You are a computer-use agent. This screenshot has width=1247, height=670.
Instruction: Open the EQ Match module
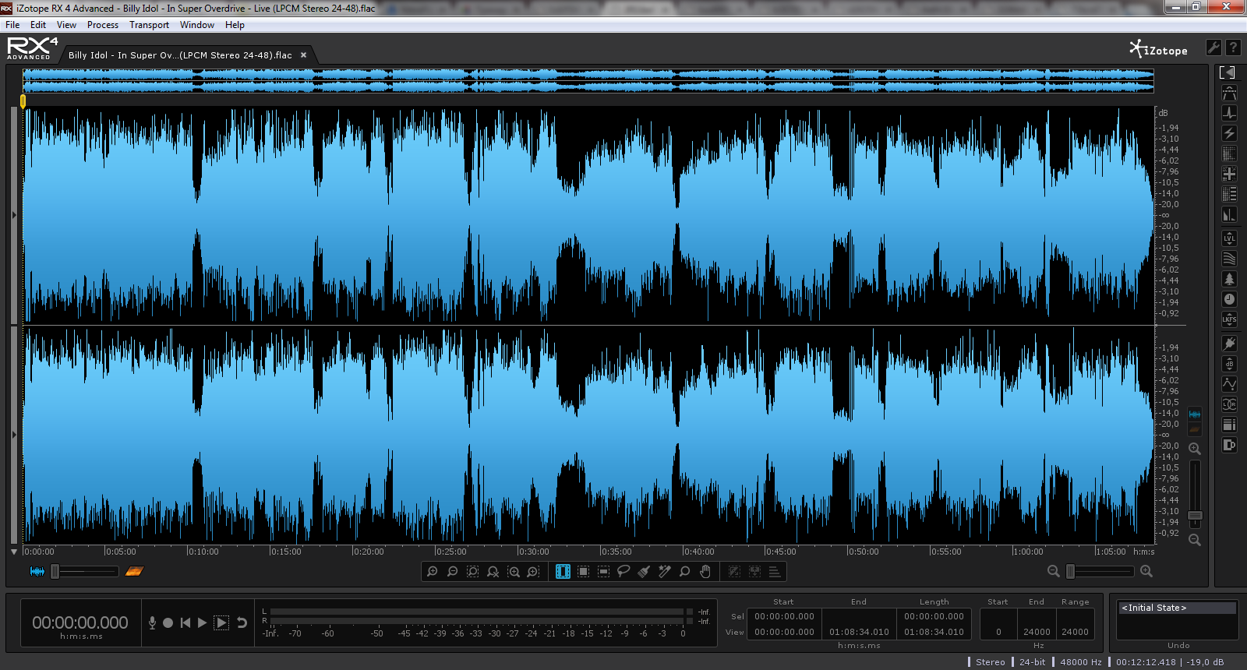tap(1229, 259)
